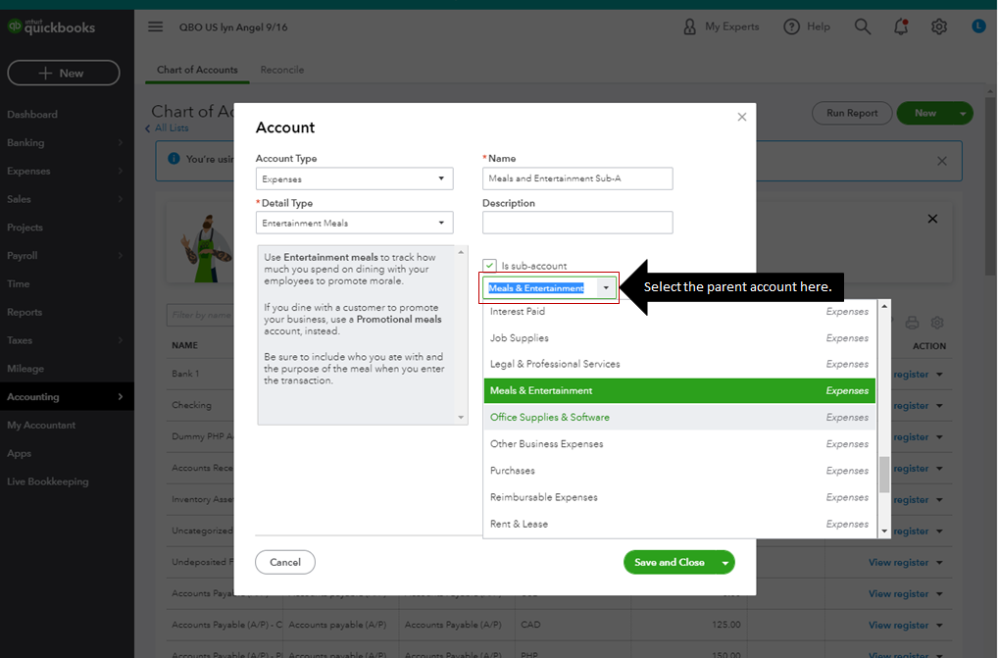
Task: Open the user profile avatar L
Action: click(978, 26)
